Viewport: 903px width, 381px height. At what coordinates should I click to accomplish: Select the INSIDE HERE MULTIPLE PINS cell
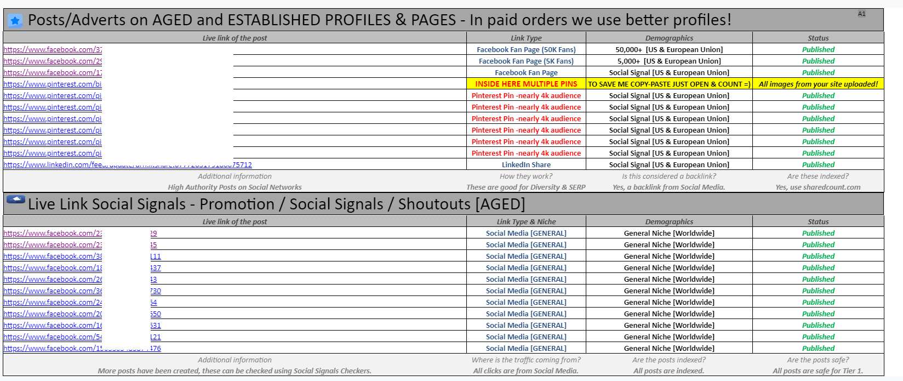click(x=526, y=84)
